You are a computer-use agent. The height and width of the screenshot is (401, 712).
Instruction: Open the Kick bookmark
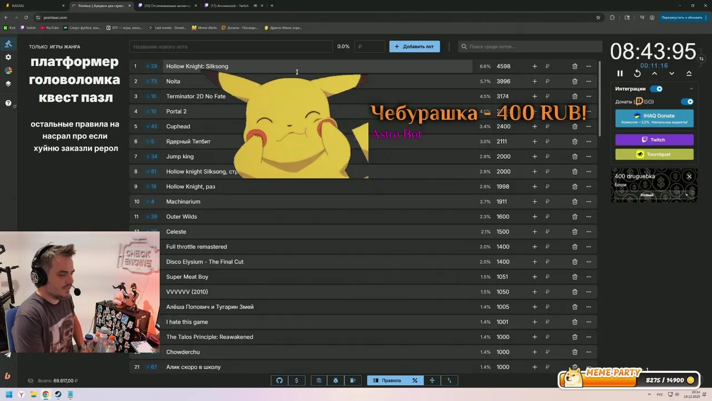[9, 27]
